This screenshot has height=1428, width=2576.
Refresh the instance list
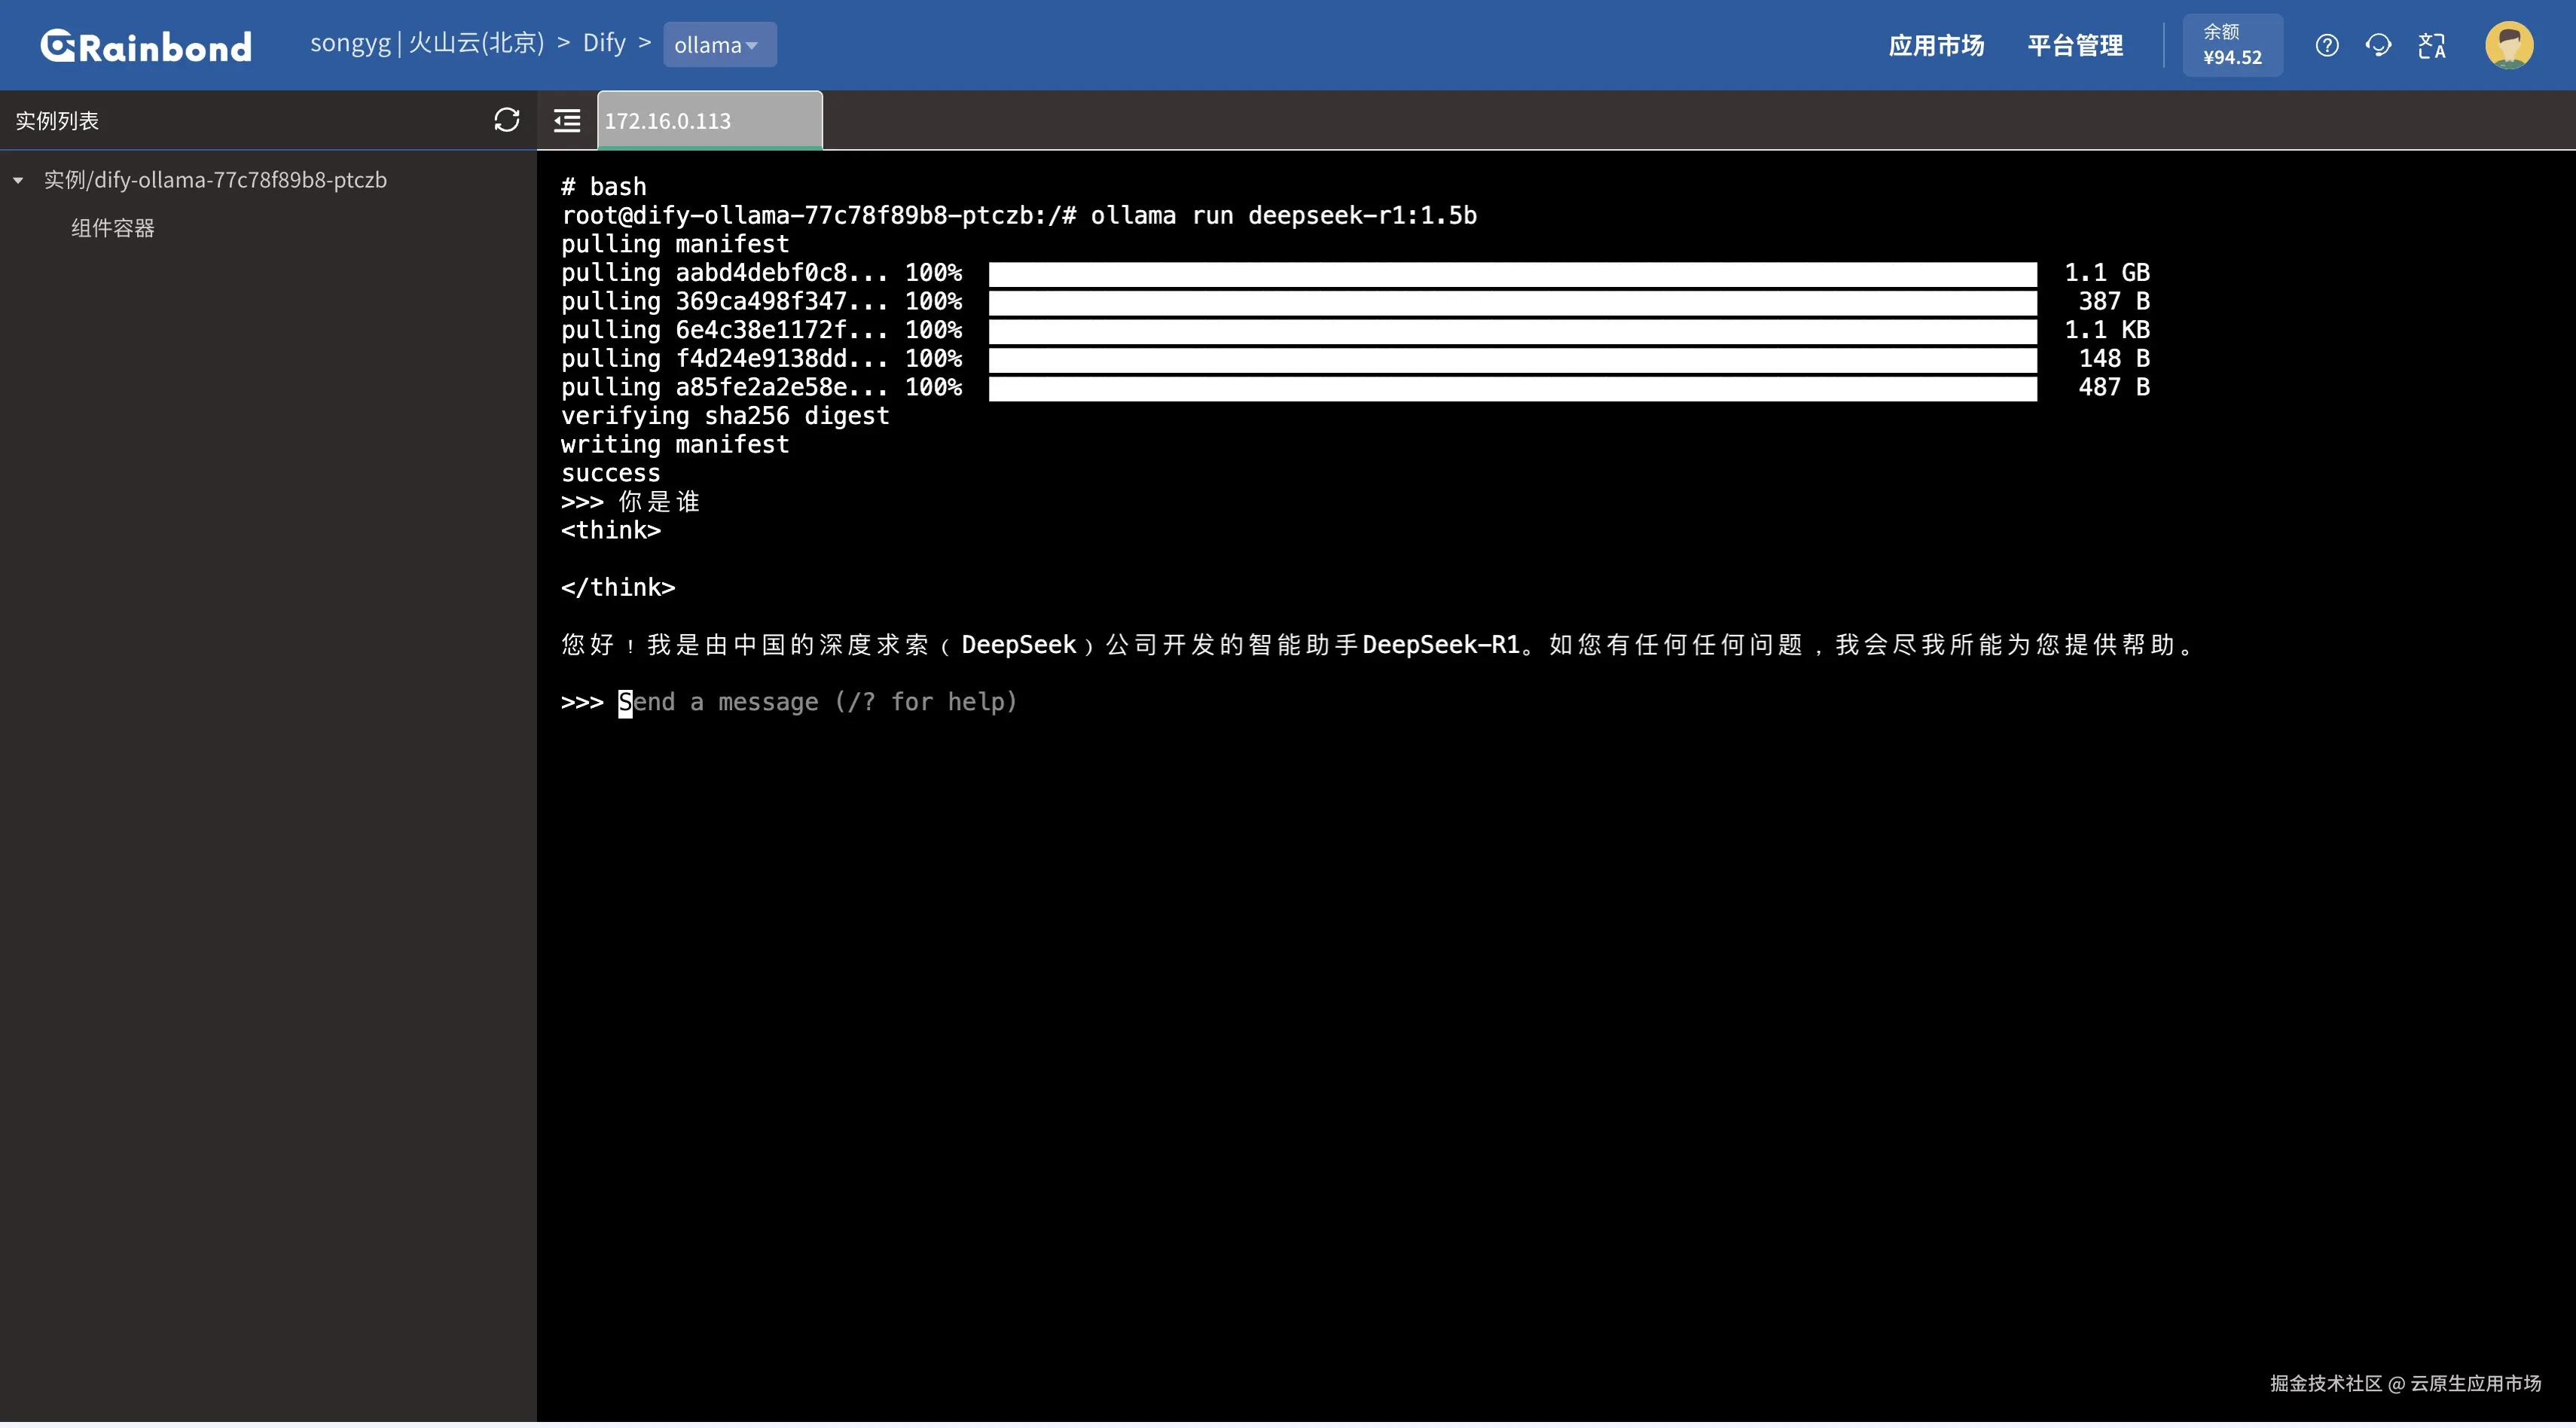506,121
